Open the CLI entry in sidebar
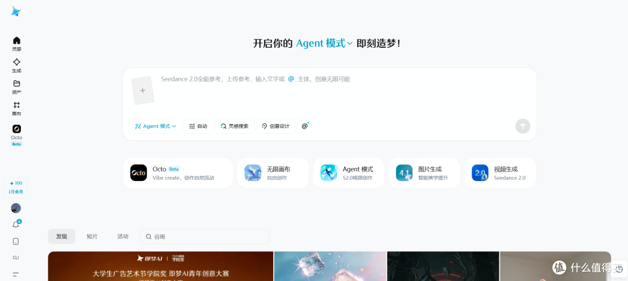Viewport: 628px width, 281px height. (16, 258)
